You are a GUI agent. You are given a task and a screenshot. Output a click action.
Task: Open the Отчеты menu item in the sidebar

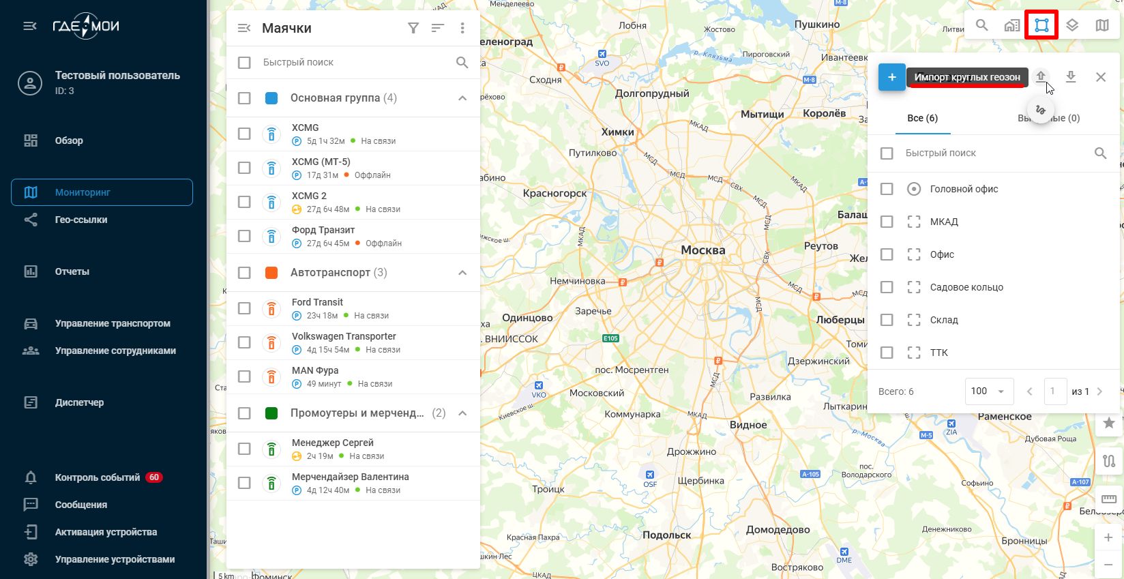(x=72, y=271)
